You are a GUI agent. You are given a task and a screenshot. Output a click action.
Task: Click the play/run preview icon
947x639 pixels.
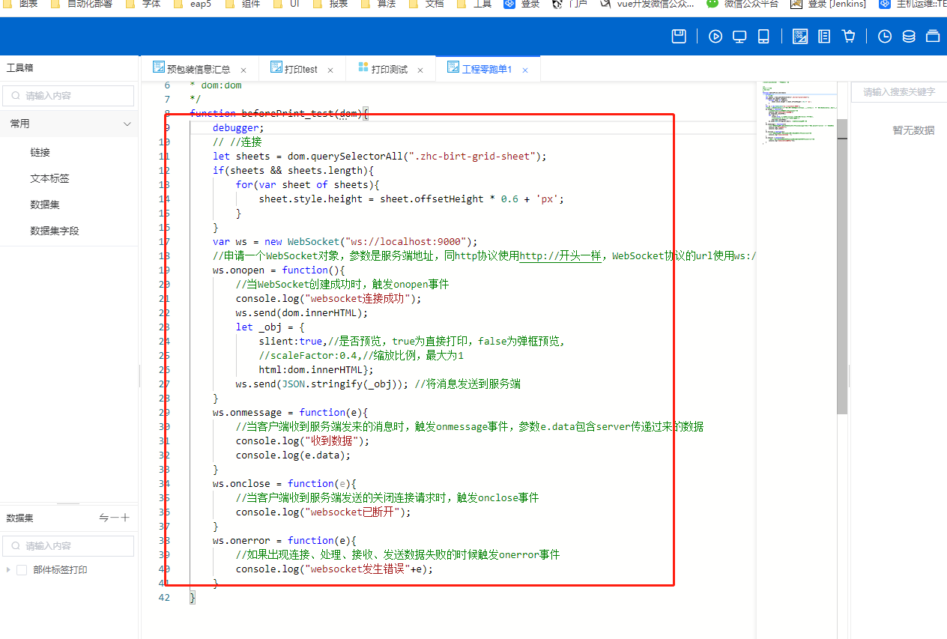(x=715, y=36)
